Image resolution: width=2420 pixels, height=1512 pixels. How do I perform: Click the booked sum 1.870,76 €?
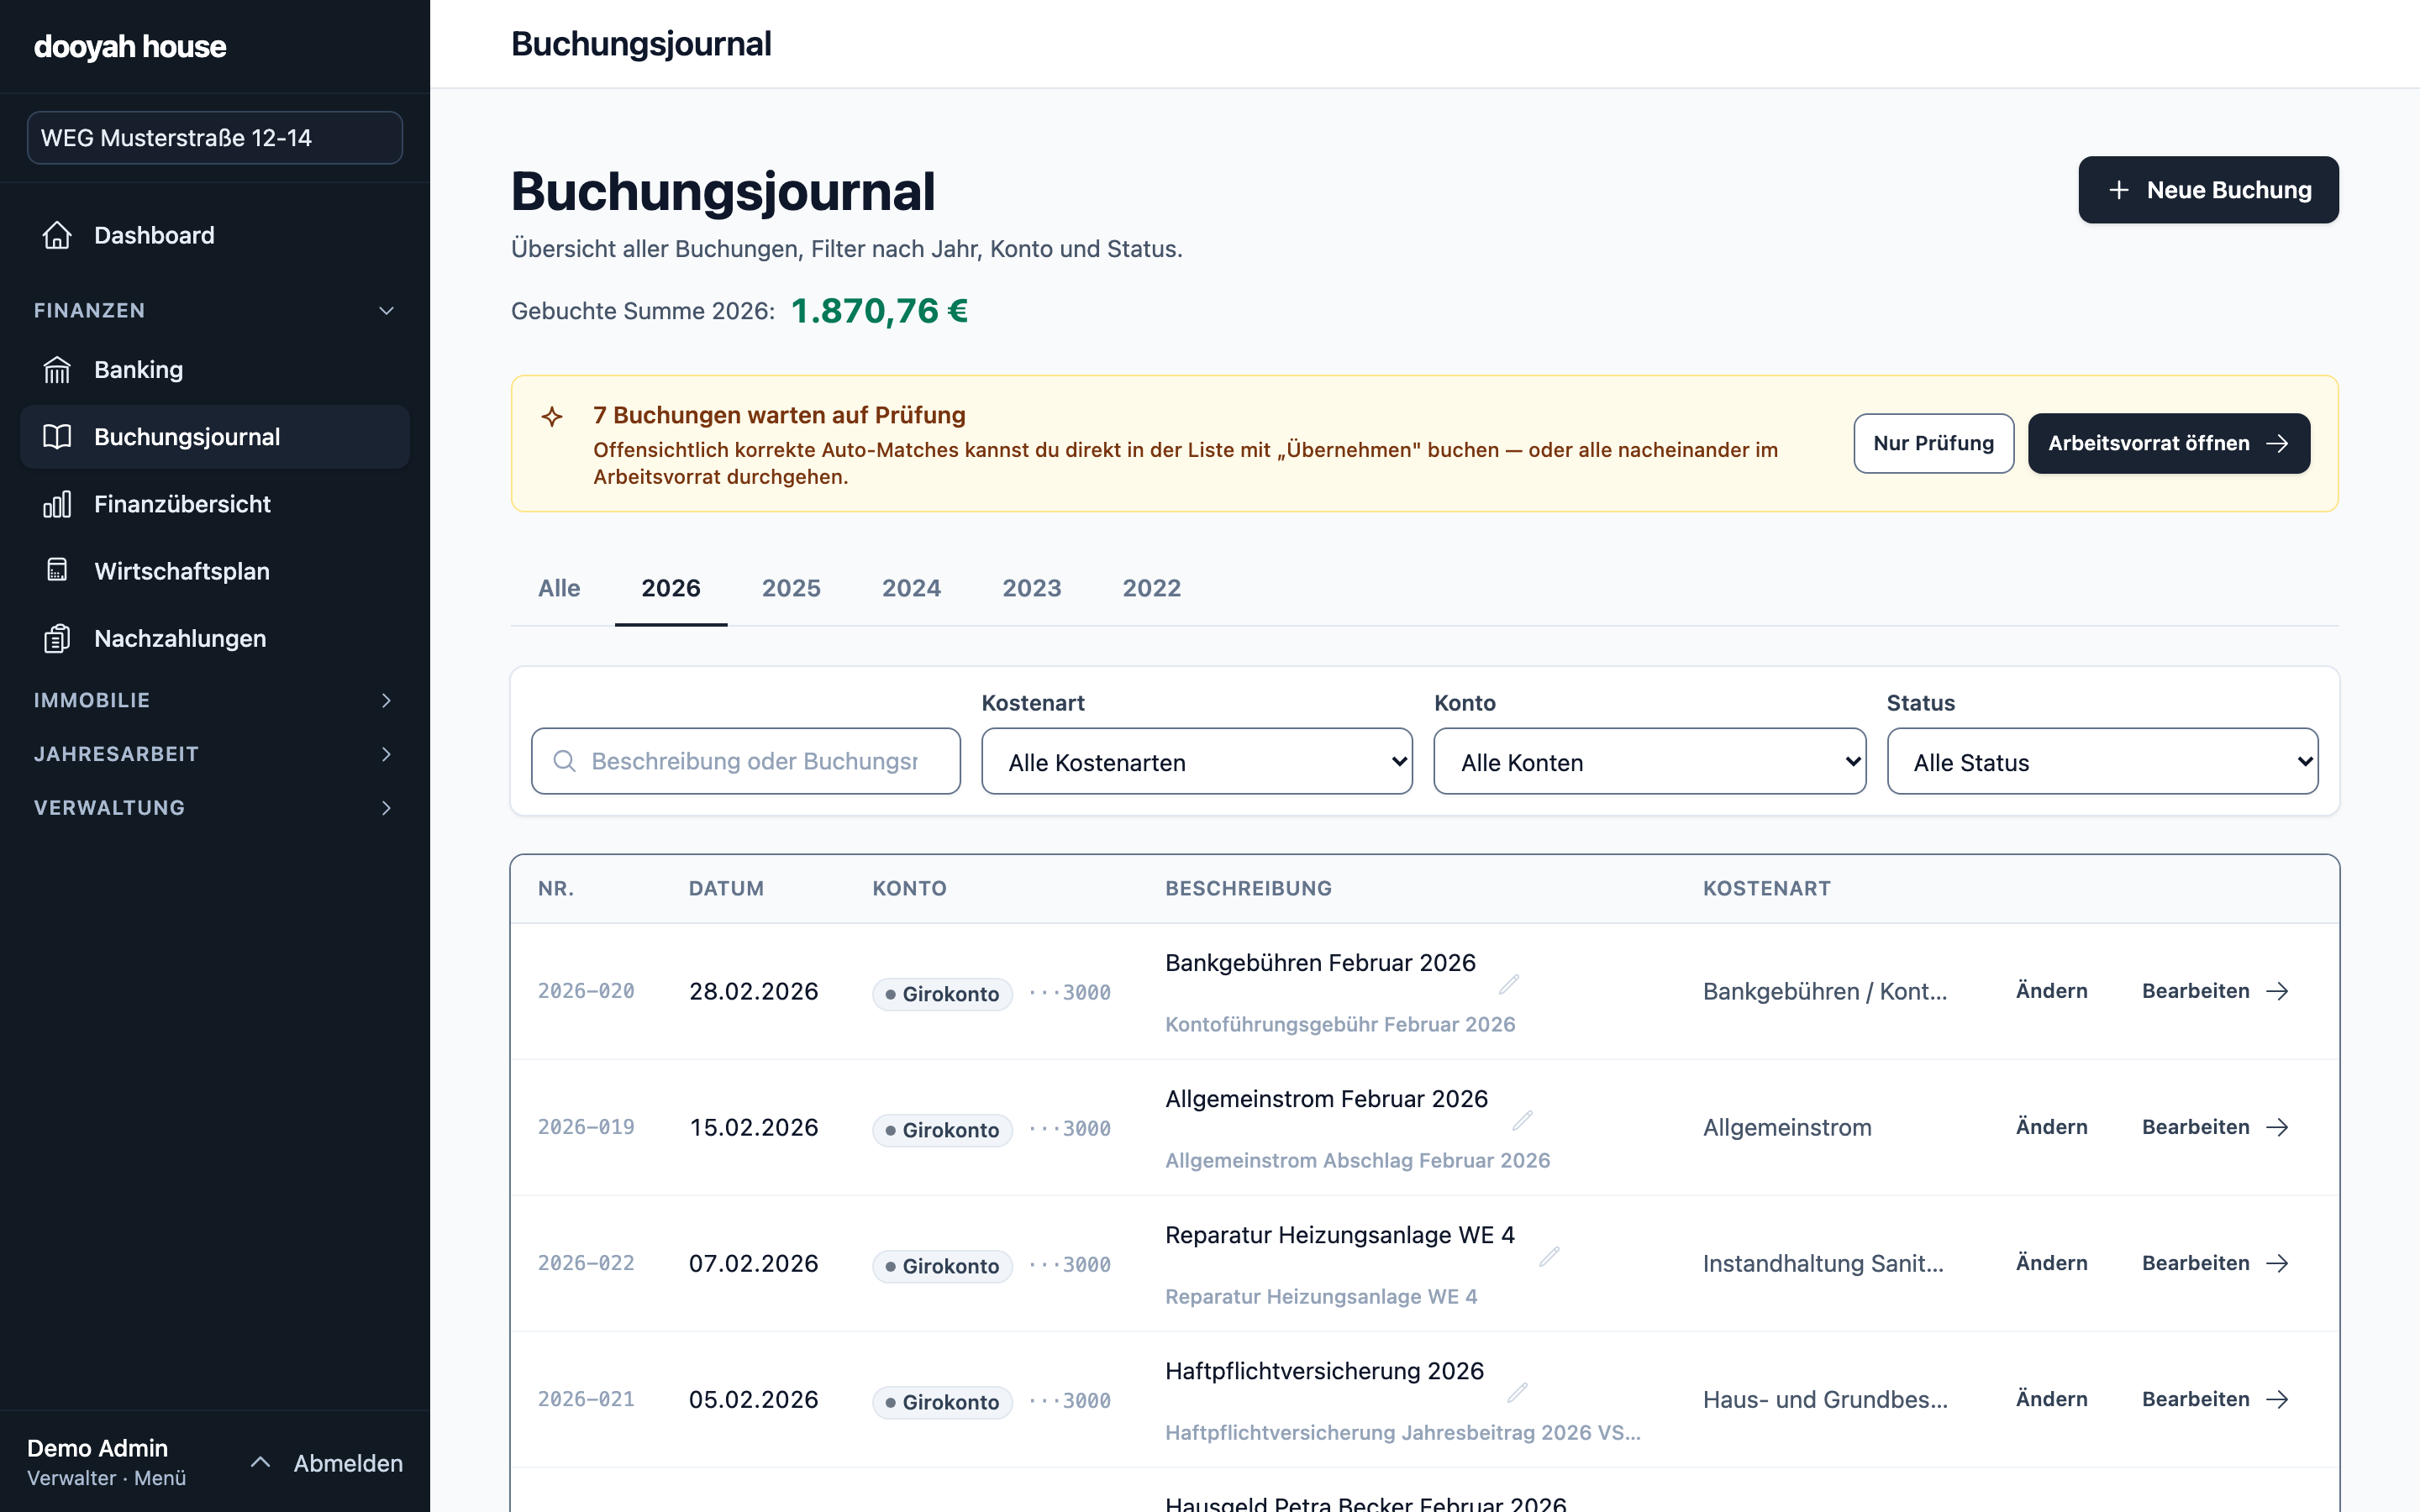pos(879,311)
